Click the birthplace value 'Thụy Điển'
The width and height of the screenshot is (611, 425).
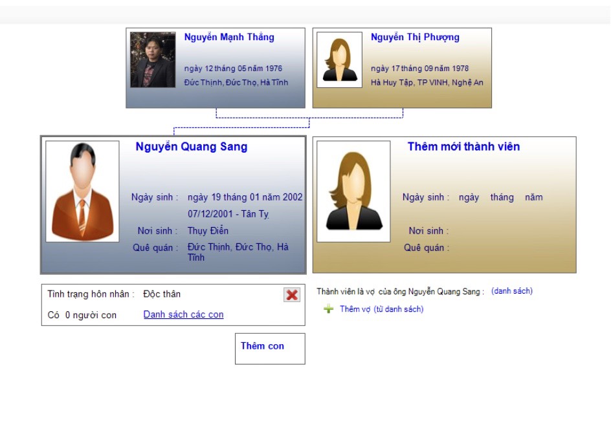(x=208, y=231)
